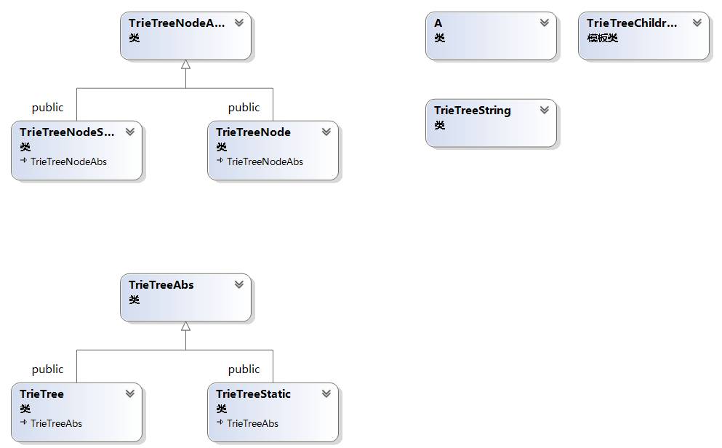
Task: Expand the class A compartment chevron
Action: tap(544, 23)
